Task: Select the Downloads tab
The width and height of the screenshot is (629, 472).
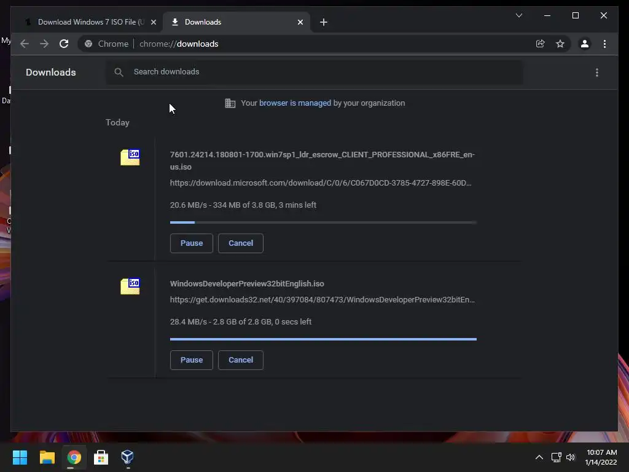Action: tap(236, 22)
